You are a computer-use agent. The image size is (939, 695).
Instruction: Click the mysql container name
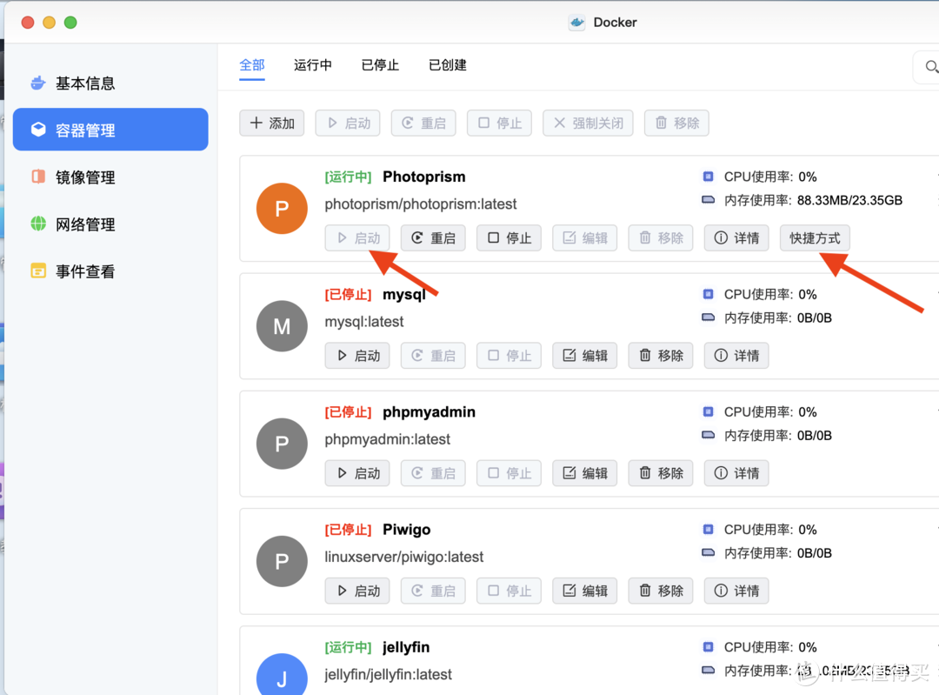point(404,294)
